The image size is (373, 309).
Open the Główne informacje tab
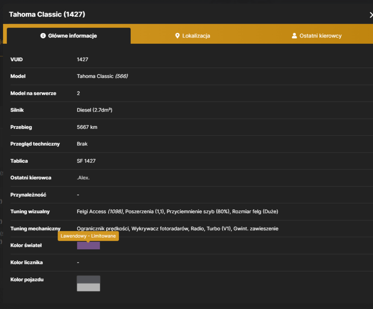pyautogui.click(x=69, y=36)
